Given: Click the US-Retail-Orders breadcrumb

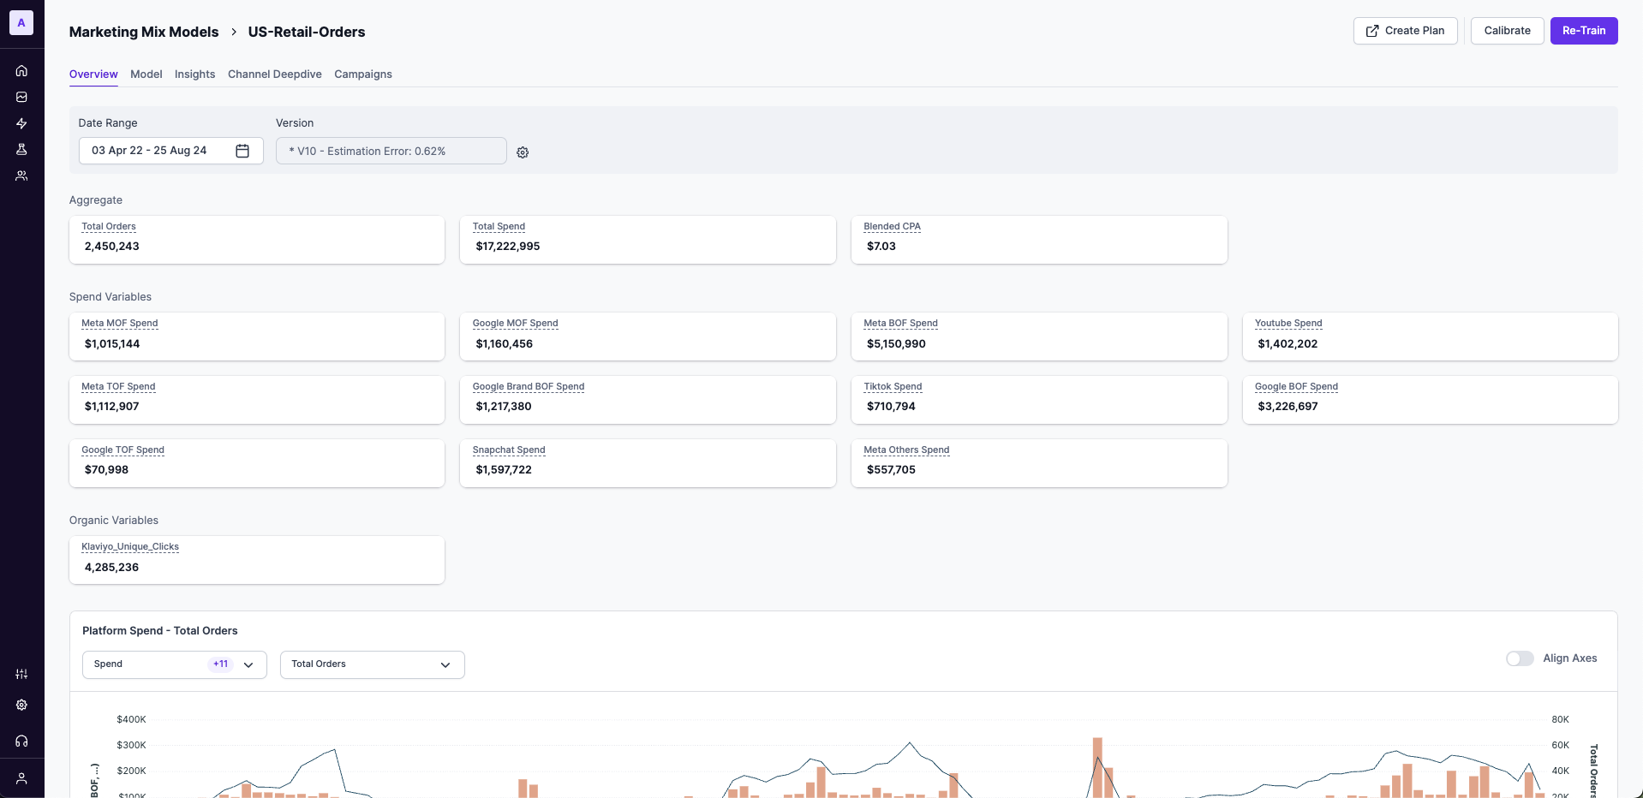Looking at the screenshot, I should 307,32.
